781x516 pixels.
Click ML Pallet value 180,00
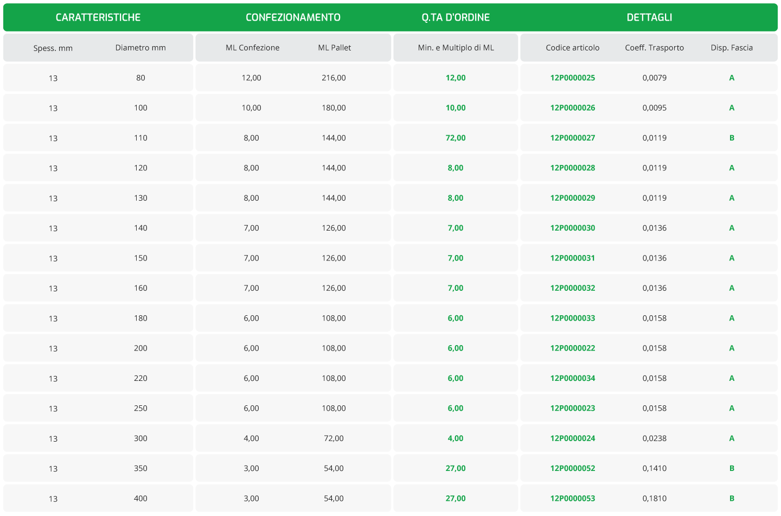(x=334, y=107)
